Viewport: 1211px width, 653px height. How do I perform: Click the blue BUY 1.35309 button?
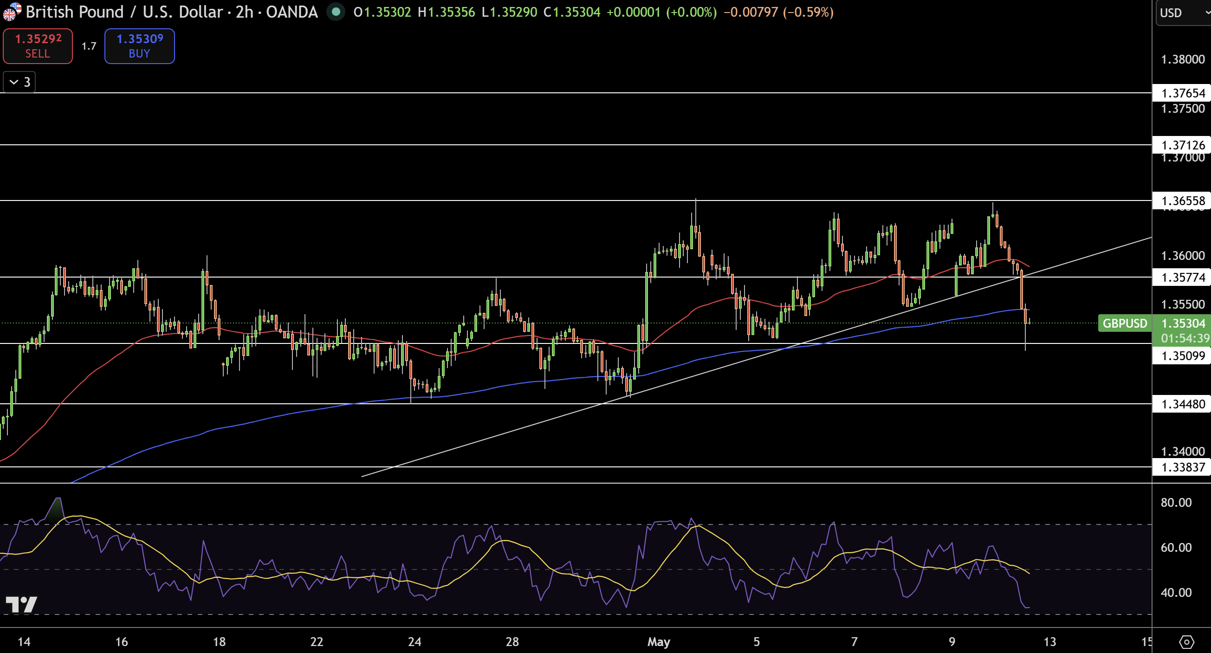139,46
